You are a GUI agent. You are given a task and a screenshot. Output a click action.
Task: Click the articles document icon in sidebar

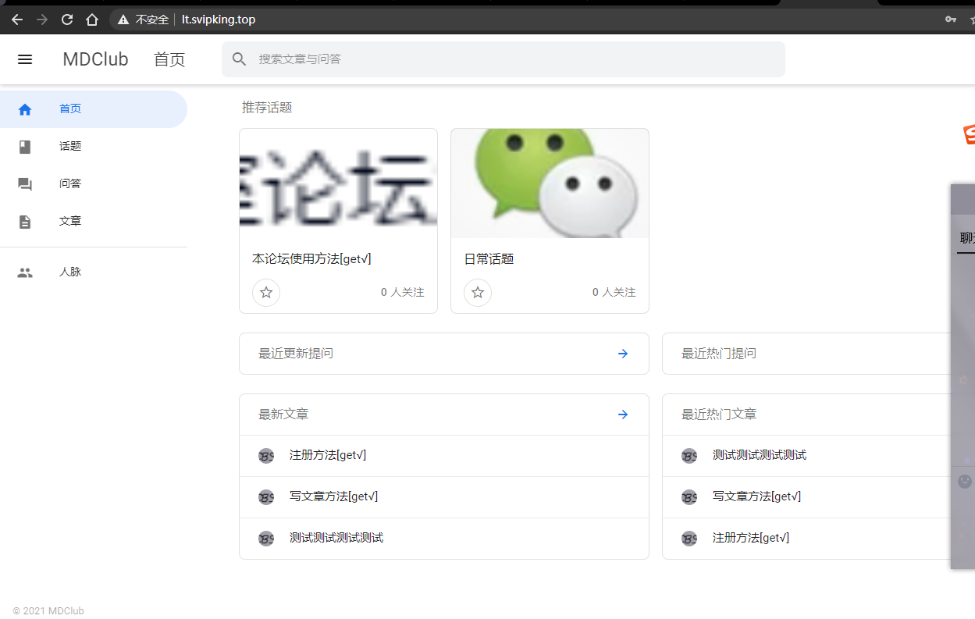[25, 222]
